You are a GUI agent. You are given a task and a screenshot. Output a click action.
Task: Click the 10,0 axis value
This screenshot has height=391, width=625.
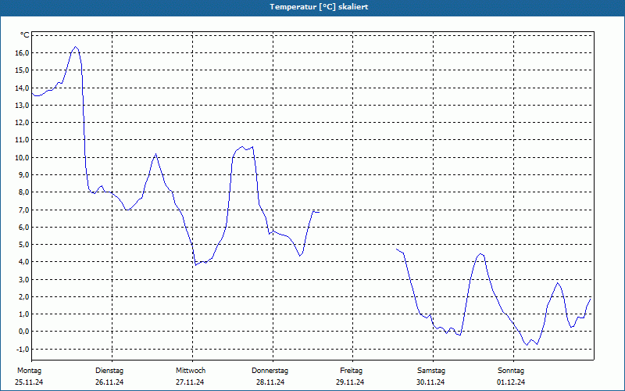[22, 158]
